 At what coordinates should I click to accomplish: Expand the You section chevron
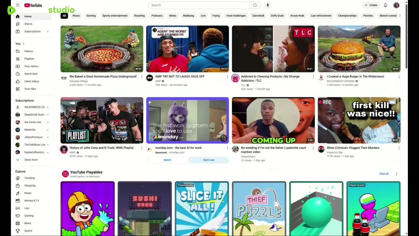coord(23,44)
